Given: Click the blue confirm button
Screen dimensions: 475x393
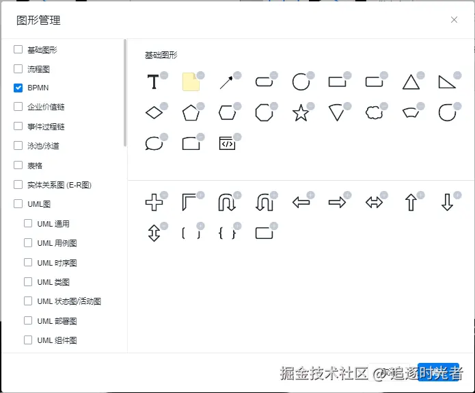Looking at the screenshot, I should [438, 372].
